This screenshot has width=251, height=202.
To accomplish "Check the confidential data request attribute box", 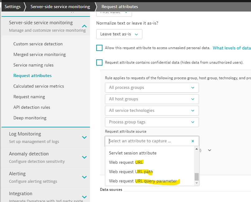I will (99, 62).
